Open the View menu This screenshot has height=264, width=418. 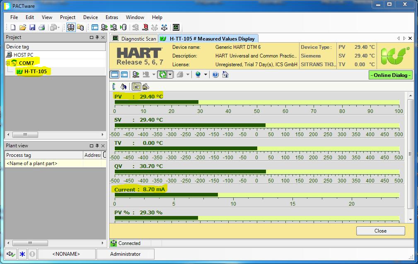point(47,17)
